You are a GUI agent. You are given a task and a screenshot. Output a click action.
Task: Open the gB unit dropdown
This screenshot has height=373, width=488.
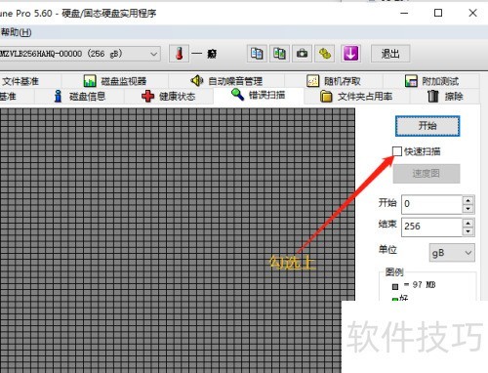(x=452, y=253)
